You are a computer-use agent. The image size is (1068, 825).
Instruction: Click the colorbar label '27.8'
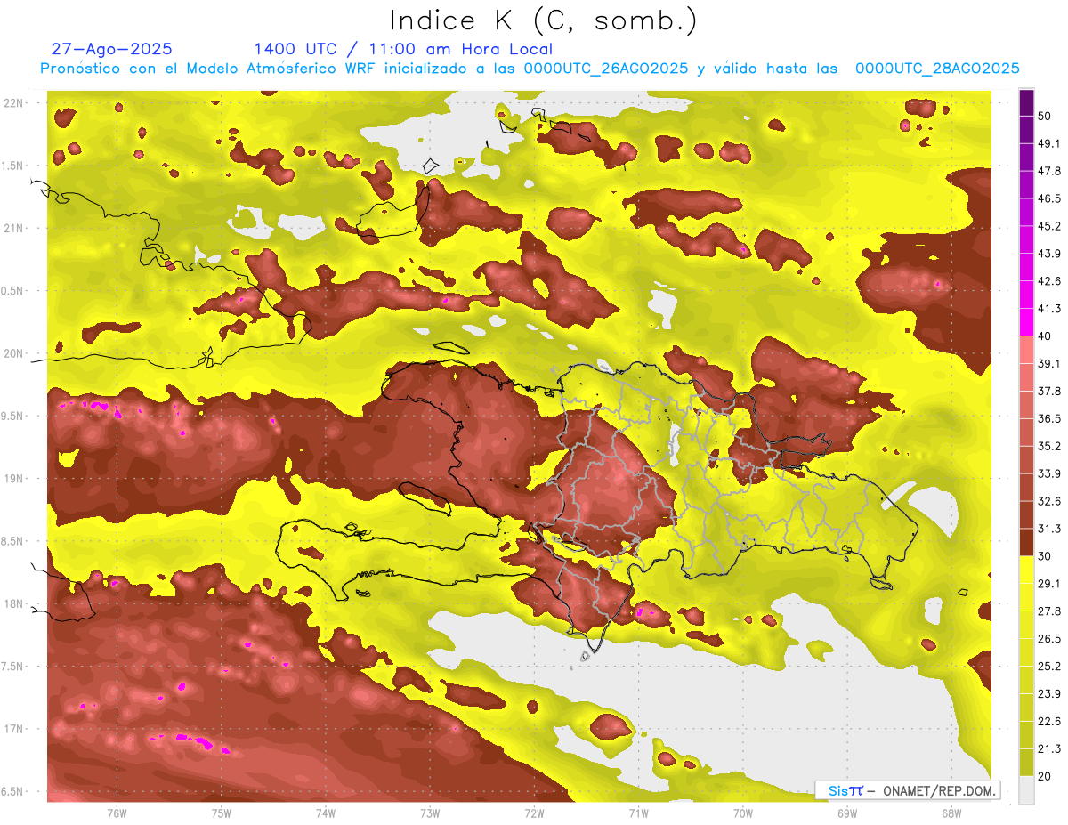[x=1049, y=611]
